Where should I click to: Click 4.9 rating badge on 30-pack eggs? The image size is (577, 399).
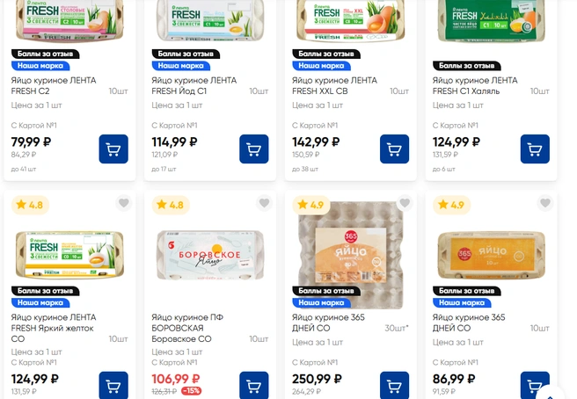pos(310,205)
